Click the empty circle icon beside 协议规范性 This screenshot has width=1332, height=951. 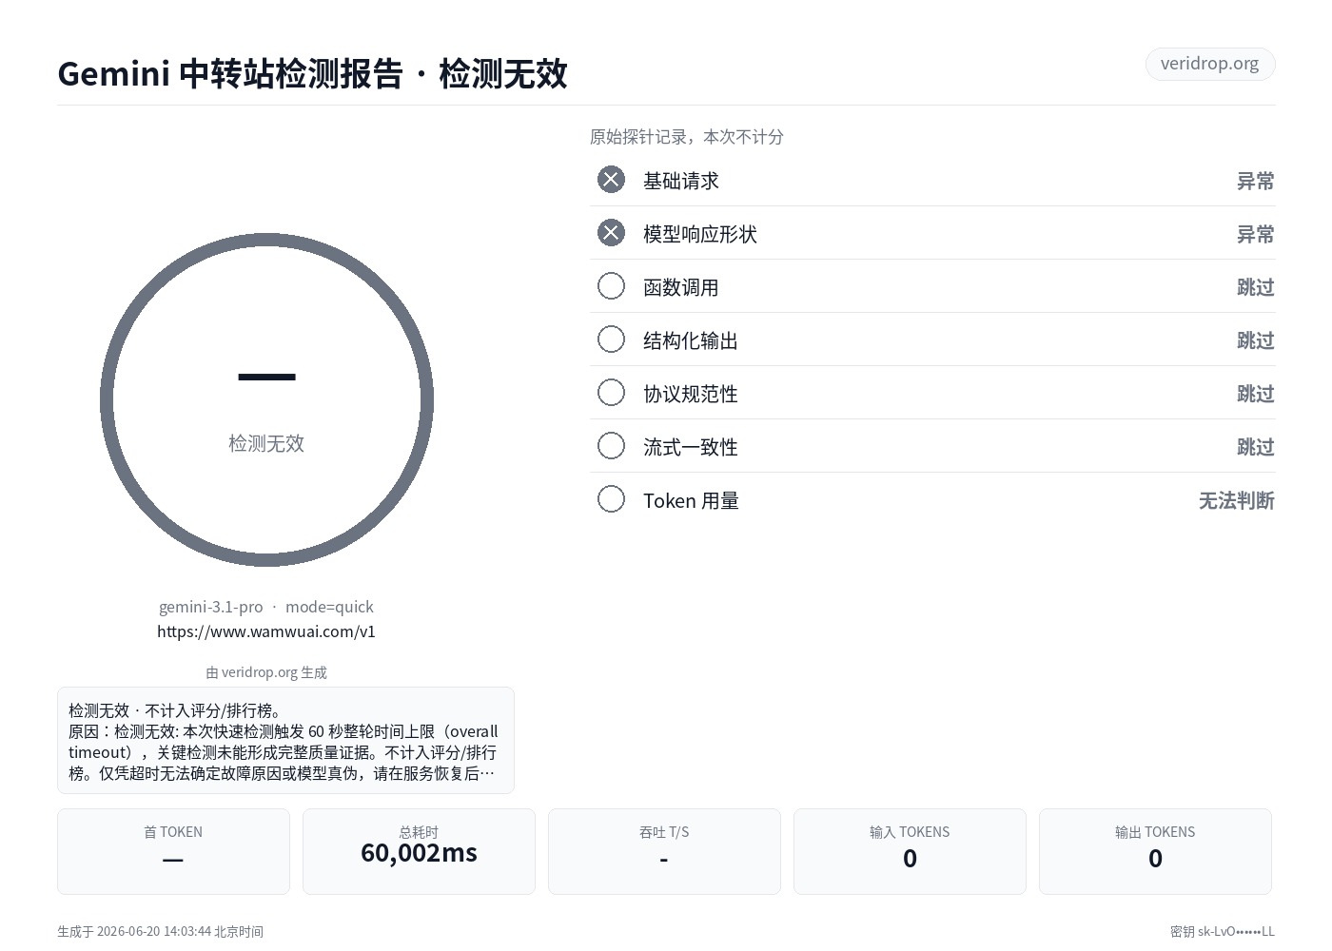point(611,393)
